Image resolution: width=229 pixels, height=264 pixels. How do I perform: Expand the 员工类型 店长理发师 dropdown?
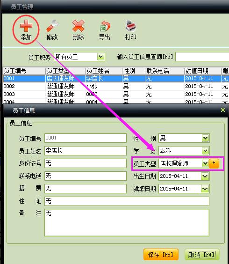pyautogui.click(x=205, y=163)
